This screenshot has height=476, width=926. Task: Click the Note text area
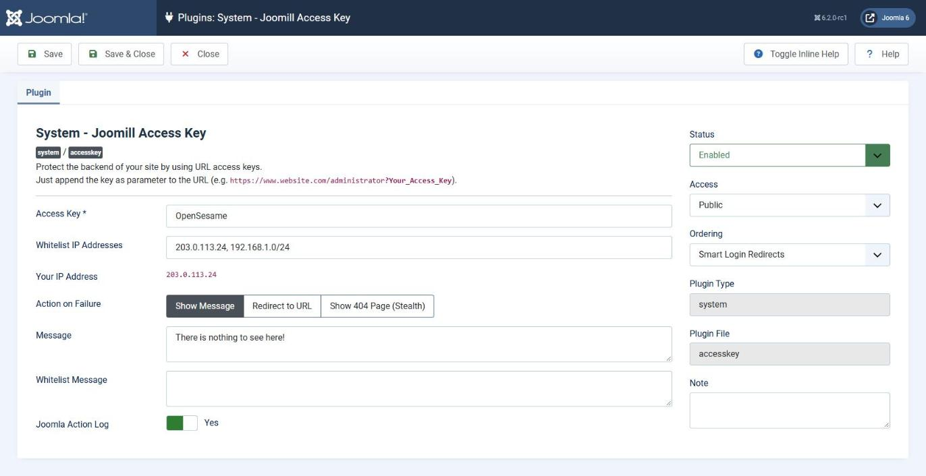790,411
